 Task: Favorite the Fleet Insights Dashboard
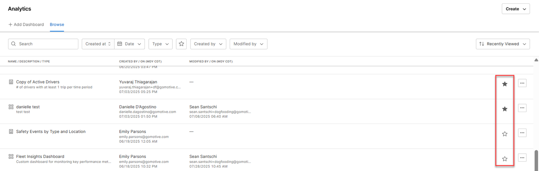(504, 158)
